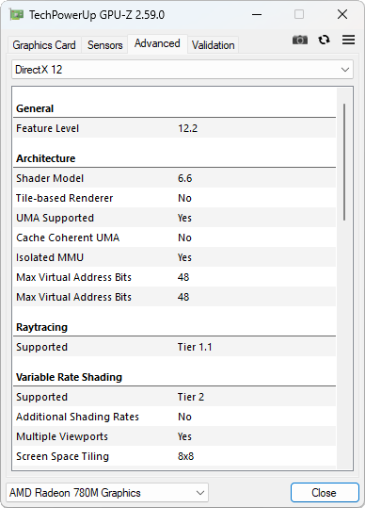365x508 pixels.
Task: Click the Advanced tab
Action: point(157,43)
